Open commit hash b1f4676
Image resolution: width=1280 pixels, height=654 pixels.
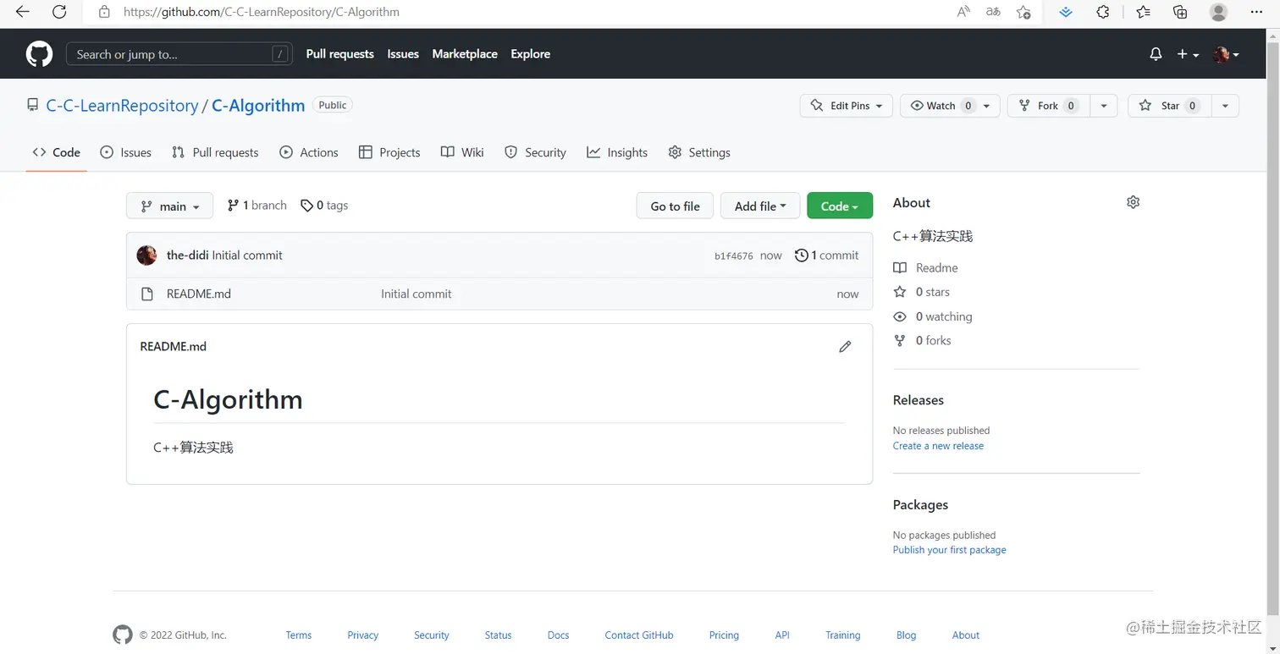[734, 256]
